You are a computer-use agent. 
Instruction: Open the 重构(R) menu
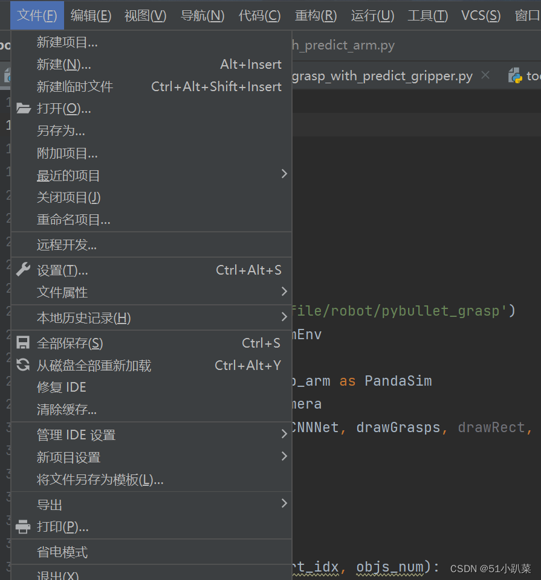(316, 15)
